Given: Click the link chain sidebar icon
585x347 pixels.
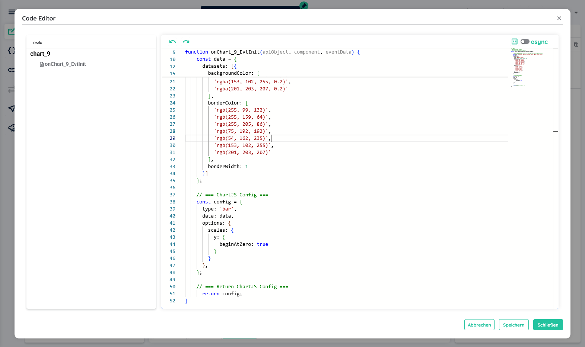Looking at the screenshot, I should [11, 70].
